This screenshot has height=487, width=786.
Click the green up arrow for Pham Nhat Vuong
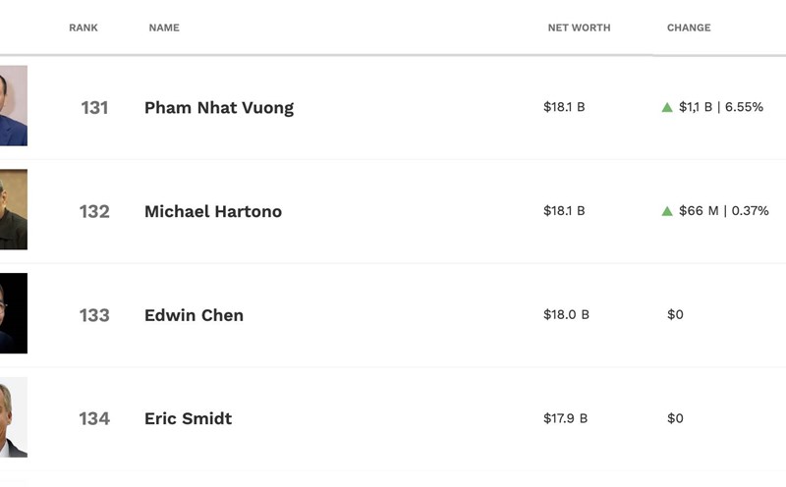click(667, 107)
